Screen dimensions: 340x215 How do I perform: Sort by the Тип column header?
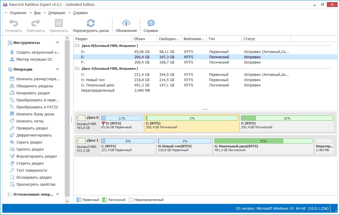pos(224,39)
